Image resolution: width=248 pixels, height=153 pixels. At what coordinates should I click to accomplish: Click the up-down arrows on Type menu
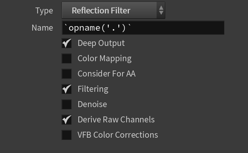tap(161, 10)
